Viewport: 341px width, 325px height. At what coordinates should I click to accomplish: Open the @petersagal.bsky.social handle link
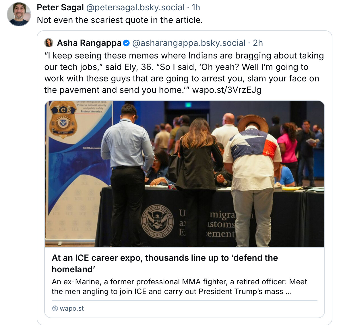click(x=135, y=7)
